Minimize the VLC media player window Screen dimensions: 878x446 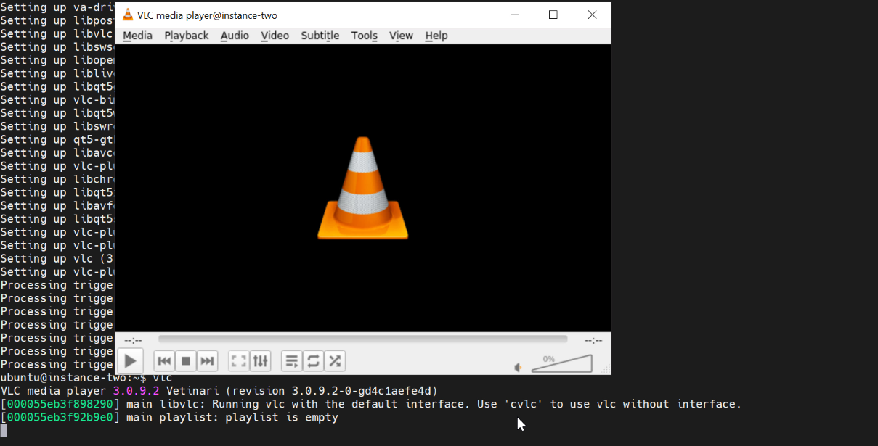click(516, 15)
